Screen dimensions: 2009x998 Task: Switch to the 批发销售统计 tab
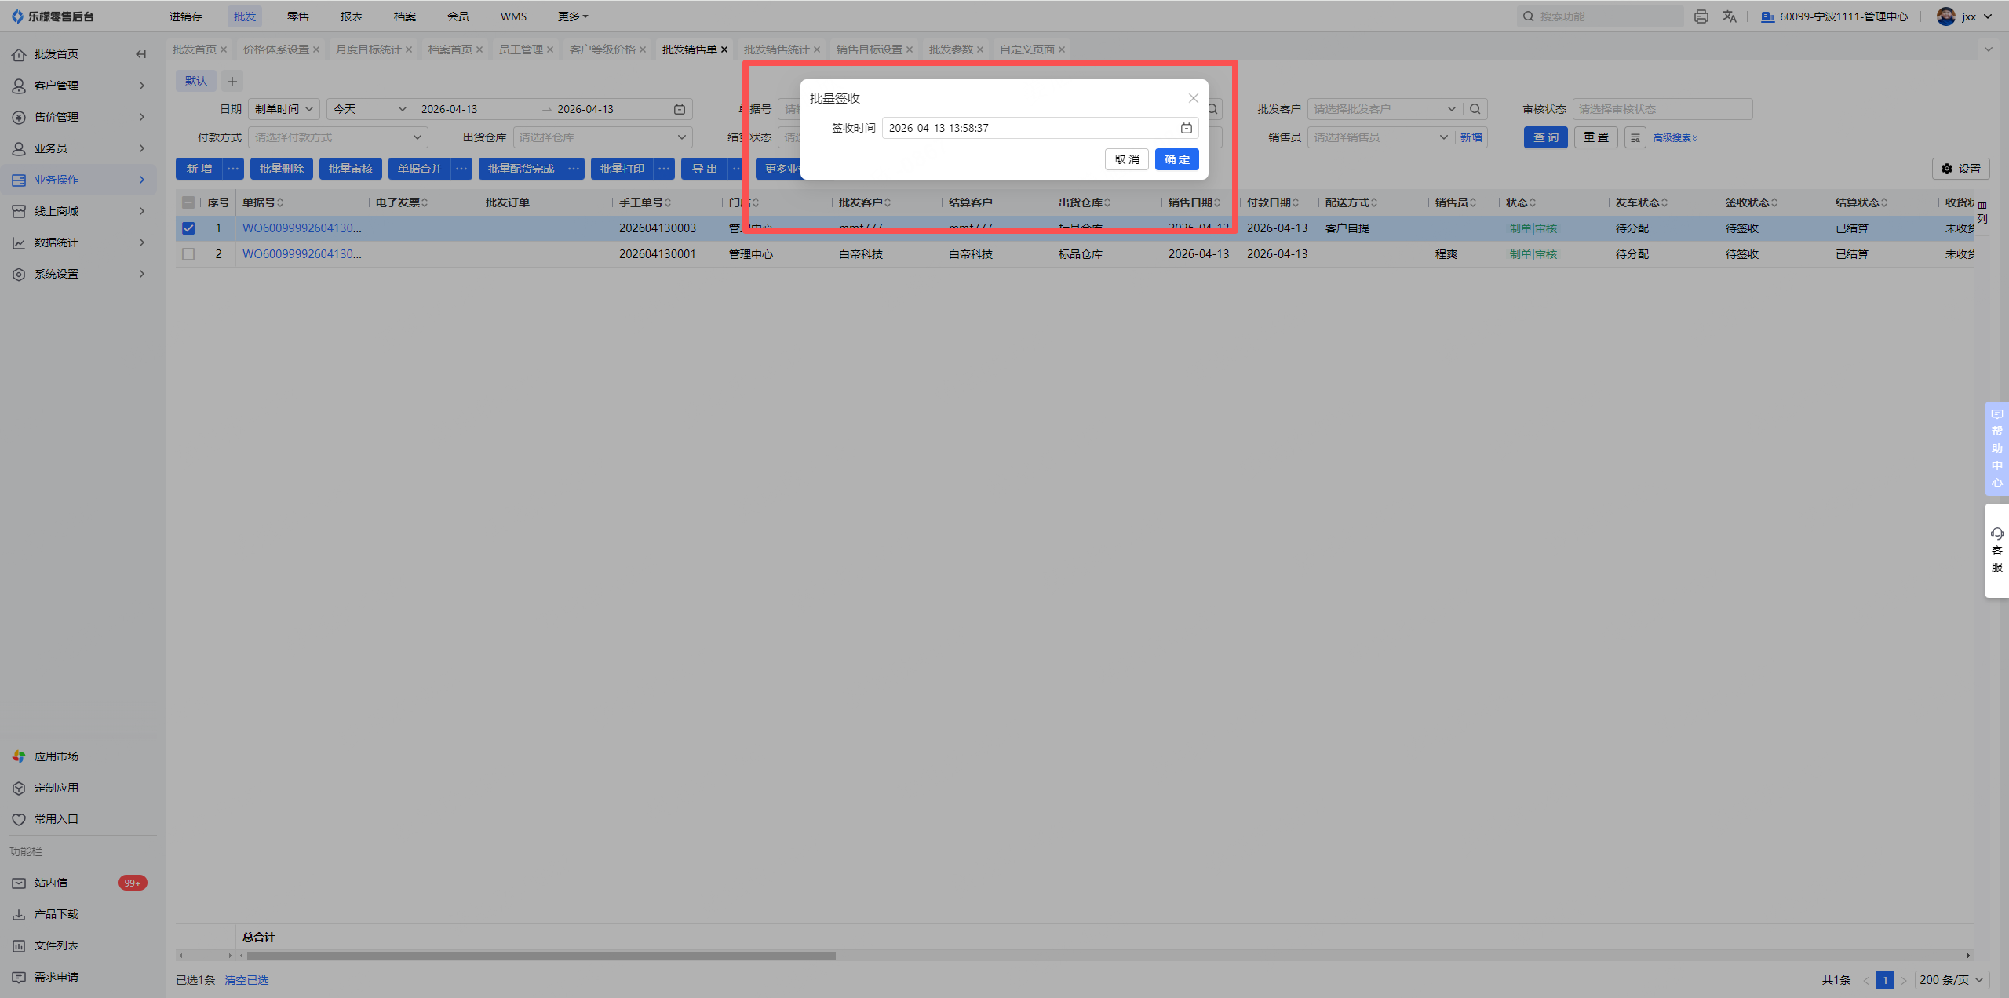coord(775,49)
